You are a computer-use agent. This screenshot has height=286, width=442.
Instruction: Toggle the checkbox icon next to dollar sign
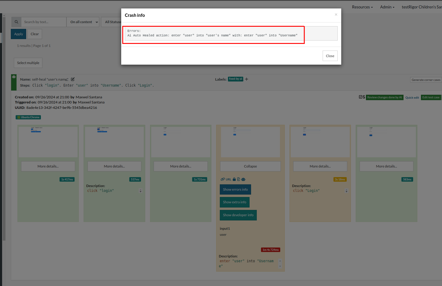pyautogui.click(x=361, y=97)
